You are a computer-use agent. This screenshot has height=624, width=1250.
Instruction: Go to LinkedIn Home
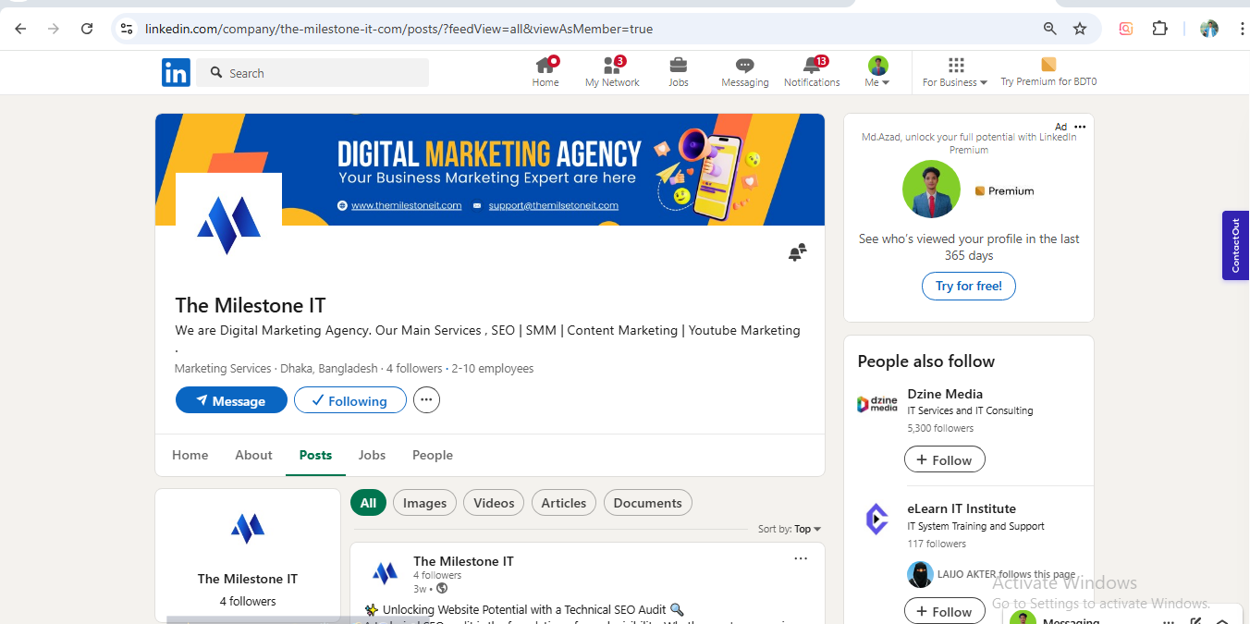point(545,72)
